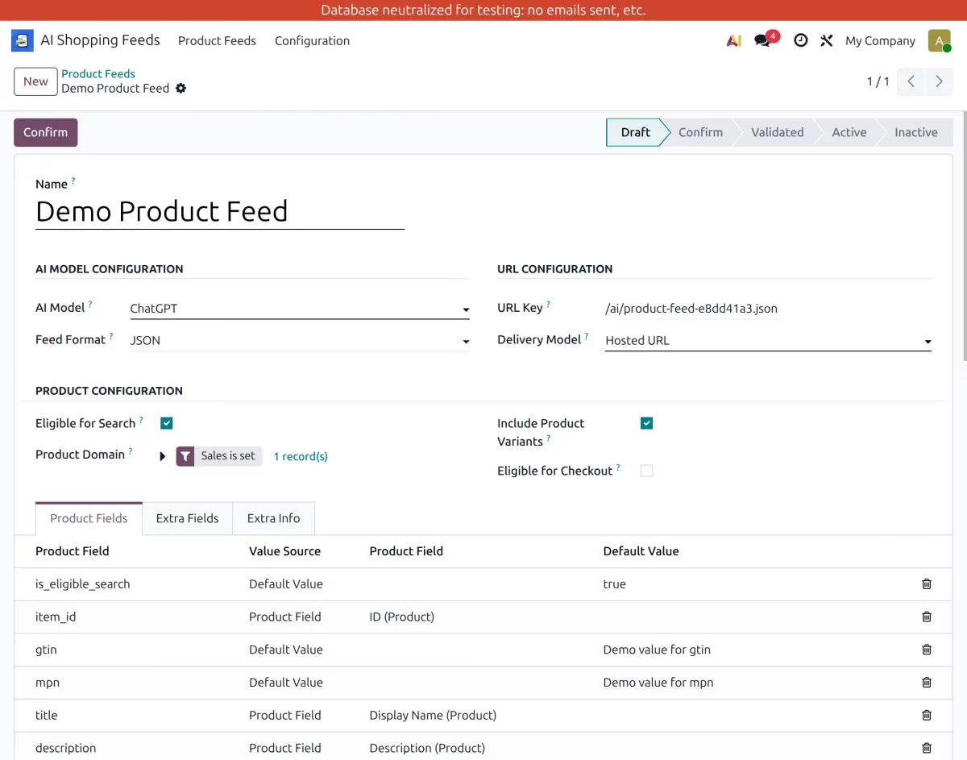Screen dimensions: 967x760
Task: Click the filter funnel on 'Sales is set'
Action: click(185, 456)
